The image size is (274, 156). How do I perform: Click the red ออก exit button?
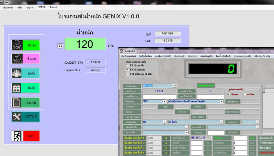pos(26,136)
